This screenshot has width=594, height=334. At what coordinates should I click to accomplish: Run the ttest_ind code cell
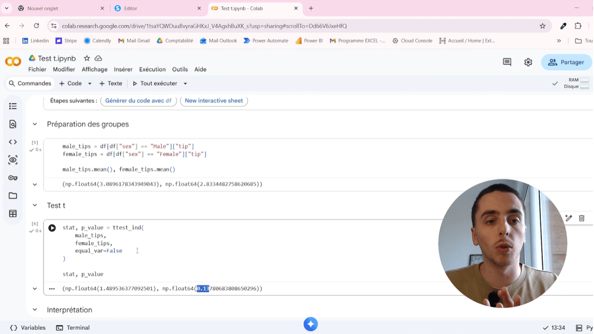(x=52, y=228)
